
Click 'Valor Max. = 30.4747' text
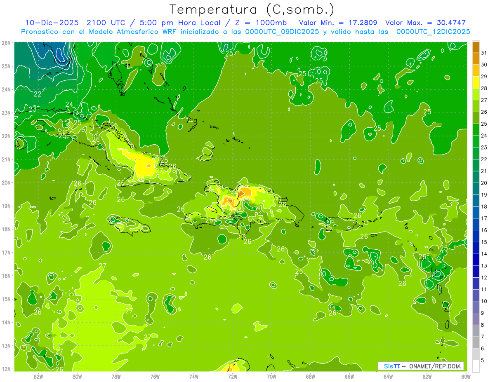pos(426,23)
